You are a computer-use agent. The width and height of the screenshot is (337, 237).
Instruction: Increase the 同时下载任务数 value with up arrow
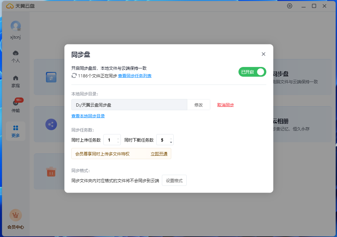[x=171, y=138]
